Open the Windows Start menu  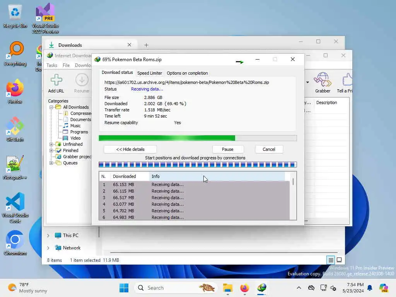(124, 288)
